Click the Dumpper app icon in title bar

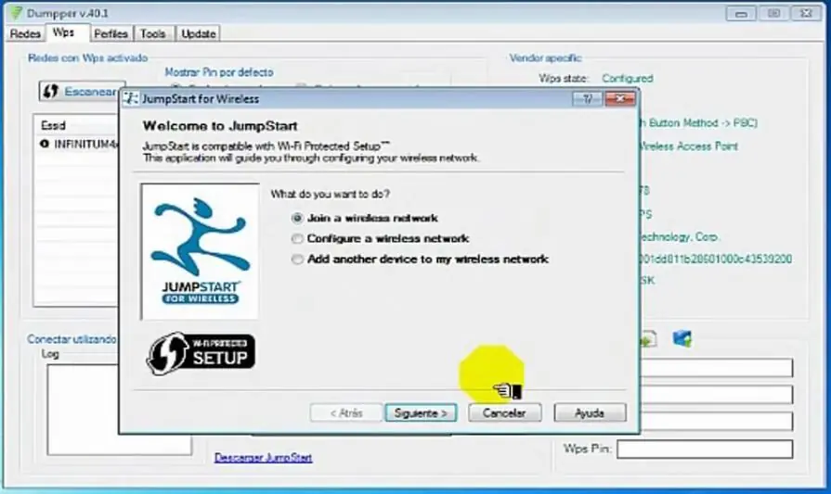point(17,12)
